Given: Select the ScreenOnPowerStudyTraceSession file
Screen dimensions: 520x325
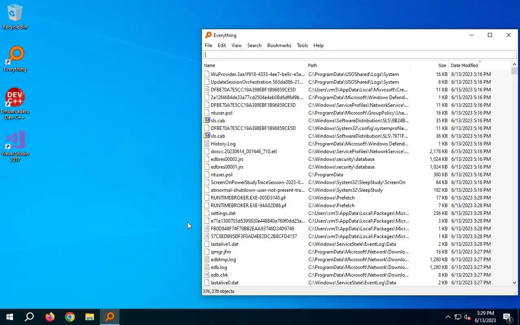Looking at the screenshot, I should (357, 182).
